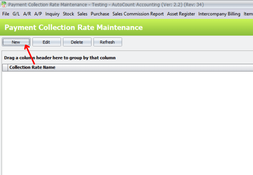Screen dimensions: 253x175
Task: Click the AutoCount app icon in title bar
Action: pyautogui.click(x=4, y=4)
